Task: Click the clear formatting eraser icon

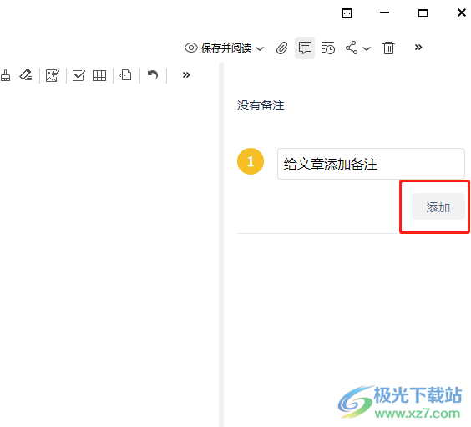Action: coord(26,75)
